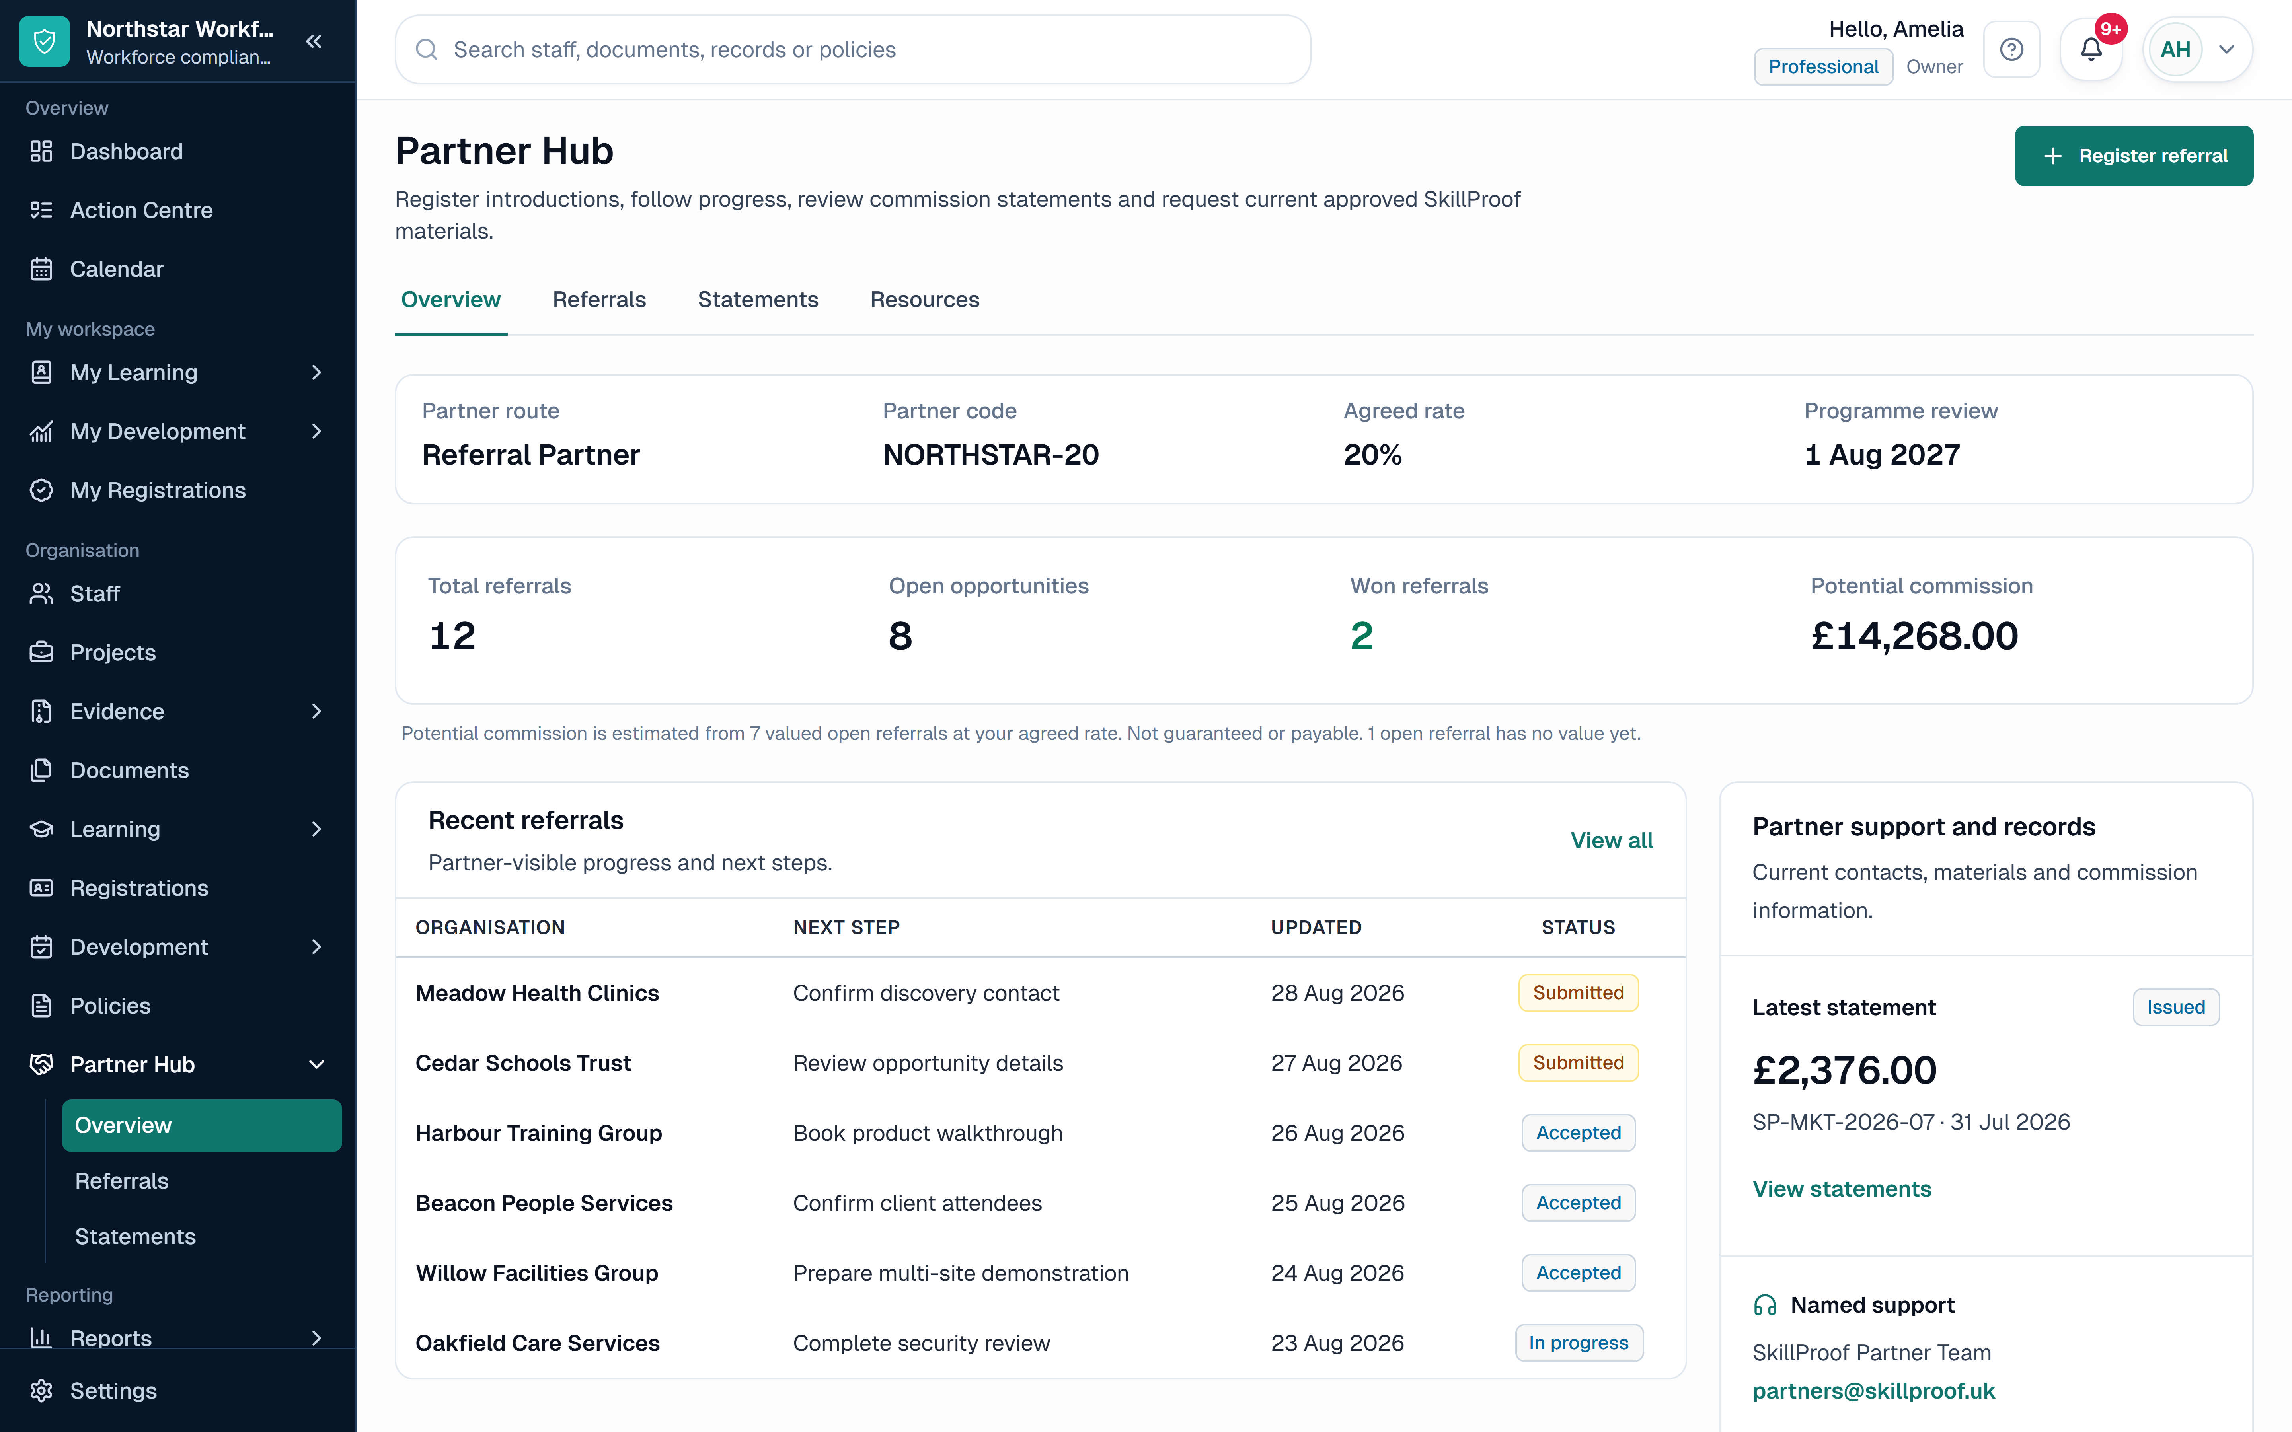Click the Settings gear icon
2292x1432 pixels.
pyautogui.click(x=41, y=1390)
